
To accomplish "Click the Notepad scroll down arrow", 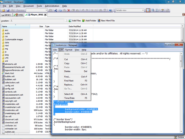I will click(181, 131).
